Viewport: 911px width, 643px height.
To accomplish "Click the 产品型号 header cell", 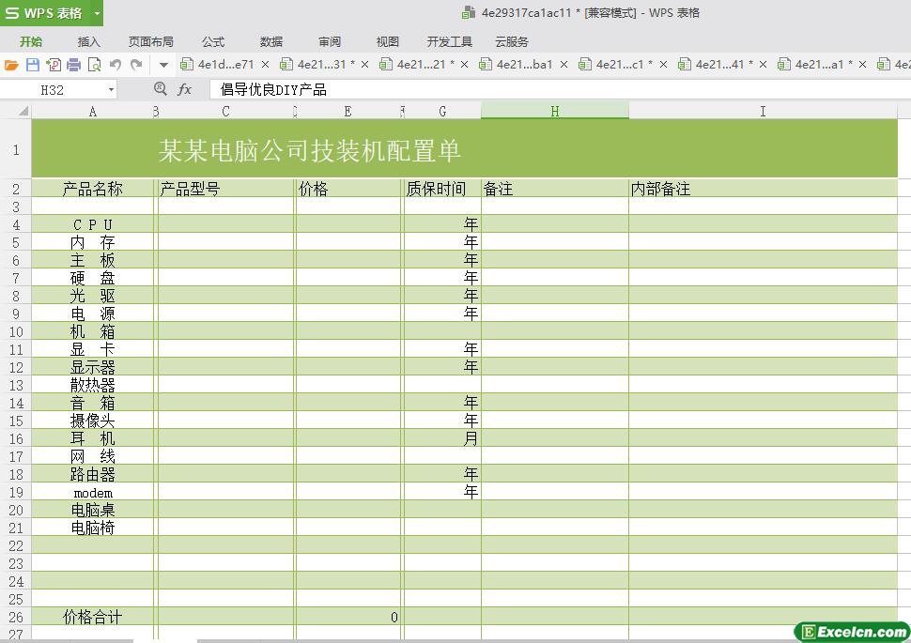I will pyautogui.click(x=225, y=189).
